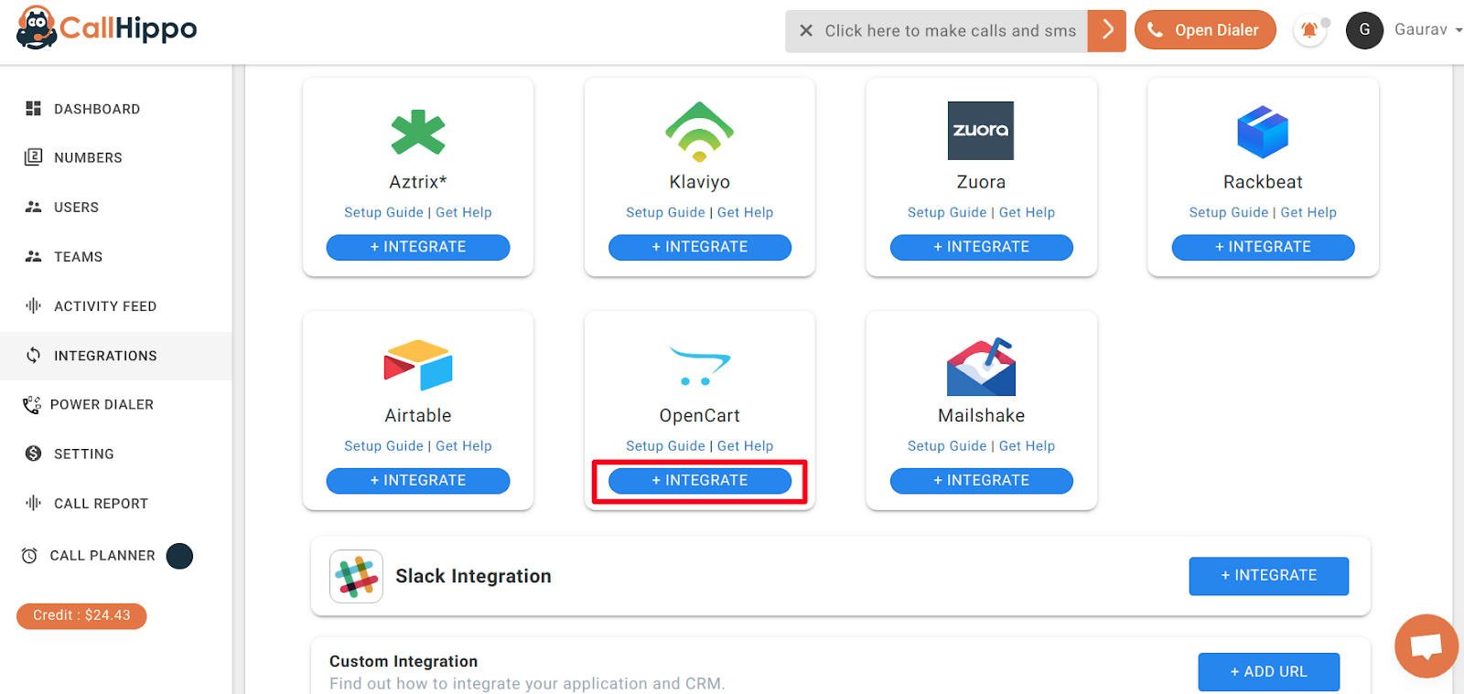
Task: Integrate Mailshake
Action: pyautogui.click(x=981, y=480)
